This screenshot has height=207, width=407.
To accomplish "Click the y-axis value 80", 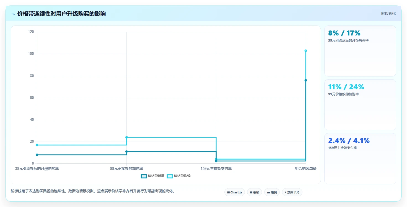I will 32,76.
